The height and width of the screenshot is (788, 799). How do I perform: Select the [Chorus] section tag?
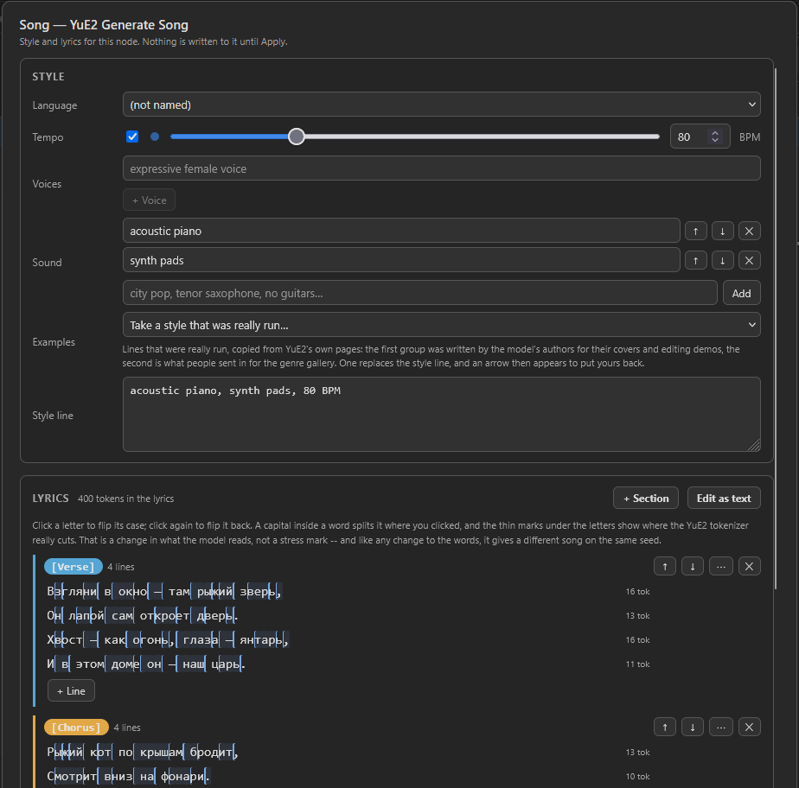coord(76,728)
